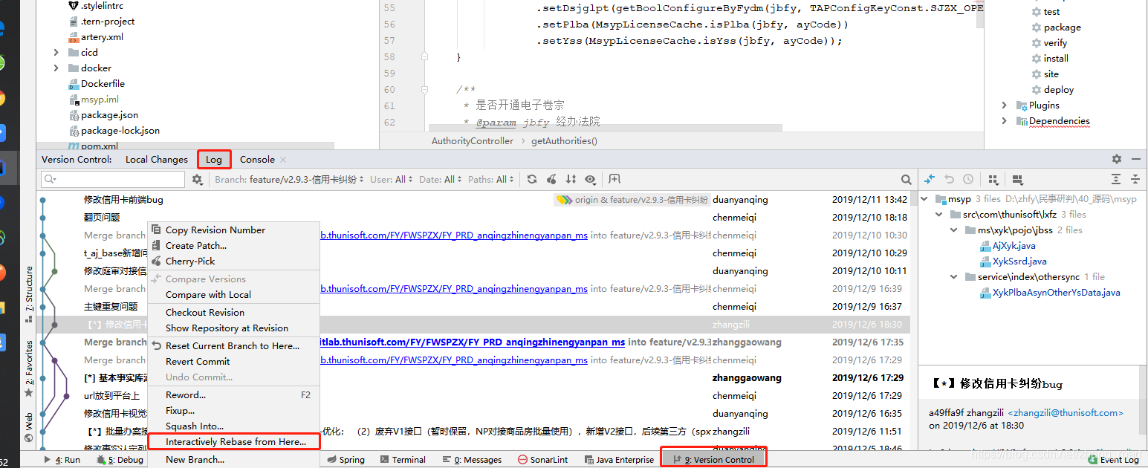
Task: Open the Java Enterprise tool window
Action: [618, 460]
